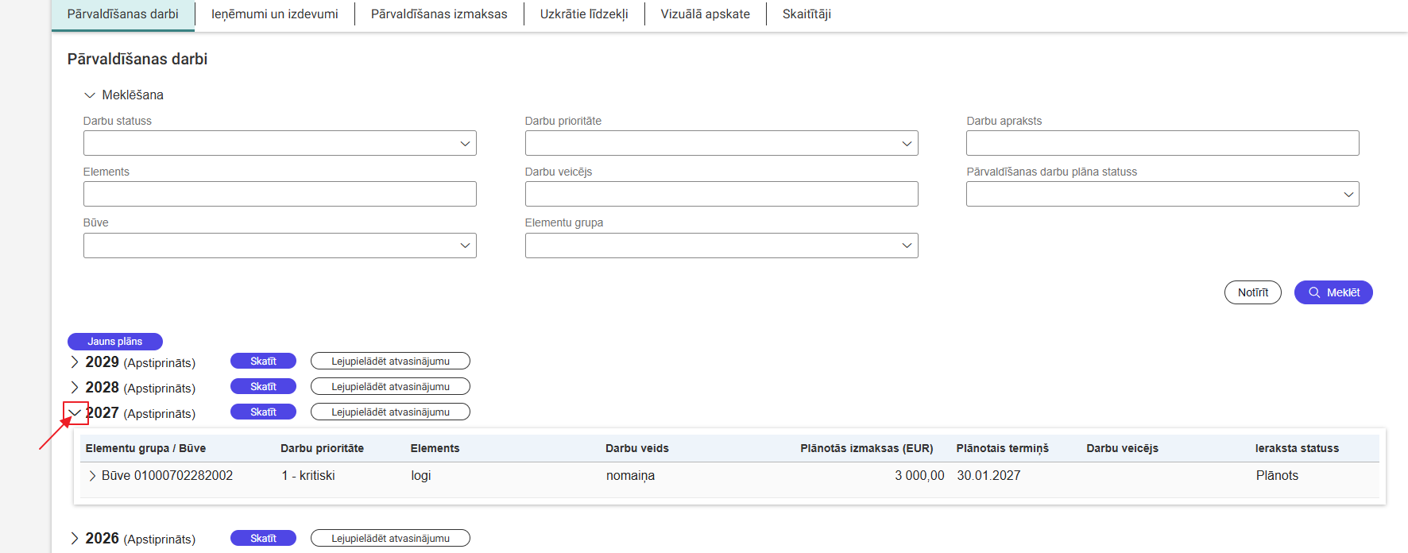The image size is (1408, 553).
Task: Expand the 2028 plan row
Action: pyautogui.click(x=75, y=388)
